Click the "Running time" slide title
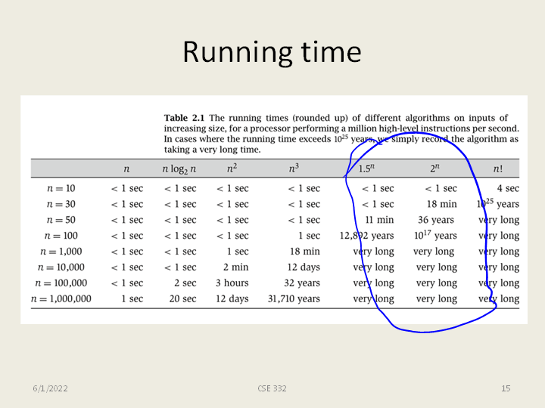This screenshot has width=545, height=408. click(x=272, y=52)
